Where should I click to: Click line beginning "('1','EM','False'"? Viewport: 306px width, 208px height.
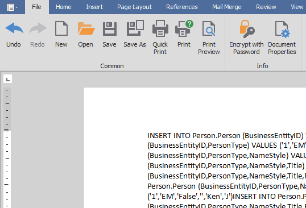click(x=226, y=196)
